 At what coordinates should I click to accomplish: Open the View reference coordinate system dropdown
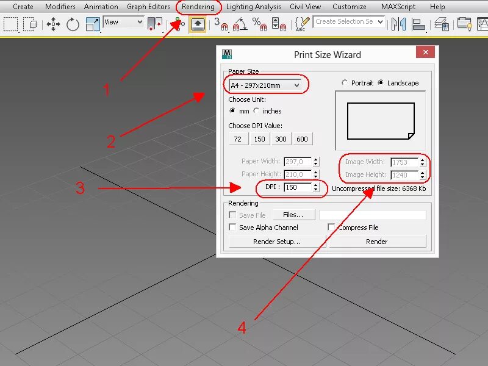point(124,22)
